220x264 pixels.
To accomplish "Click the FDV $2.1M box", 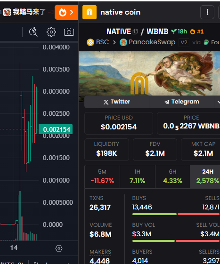I will click(x=155, y=150).
